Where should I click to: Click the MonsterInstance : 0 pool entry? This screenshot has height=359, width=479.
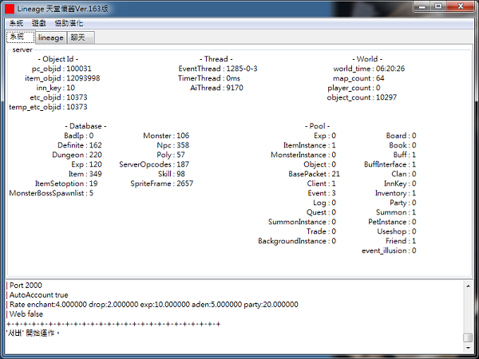(x=303, y=155)
